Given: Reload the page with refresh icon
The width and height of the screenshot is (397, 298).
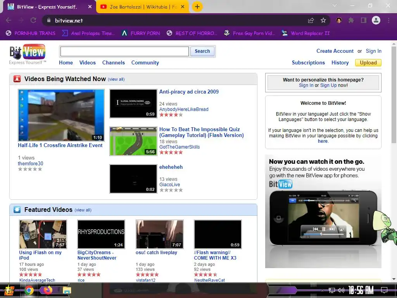Looking at the screenshot, I should 33,20.
